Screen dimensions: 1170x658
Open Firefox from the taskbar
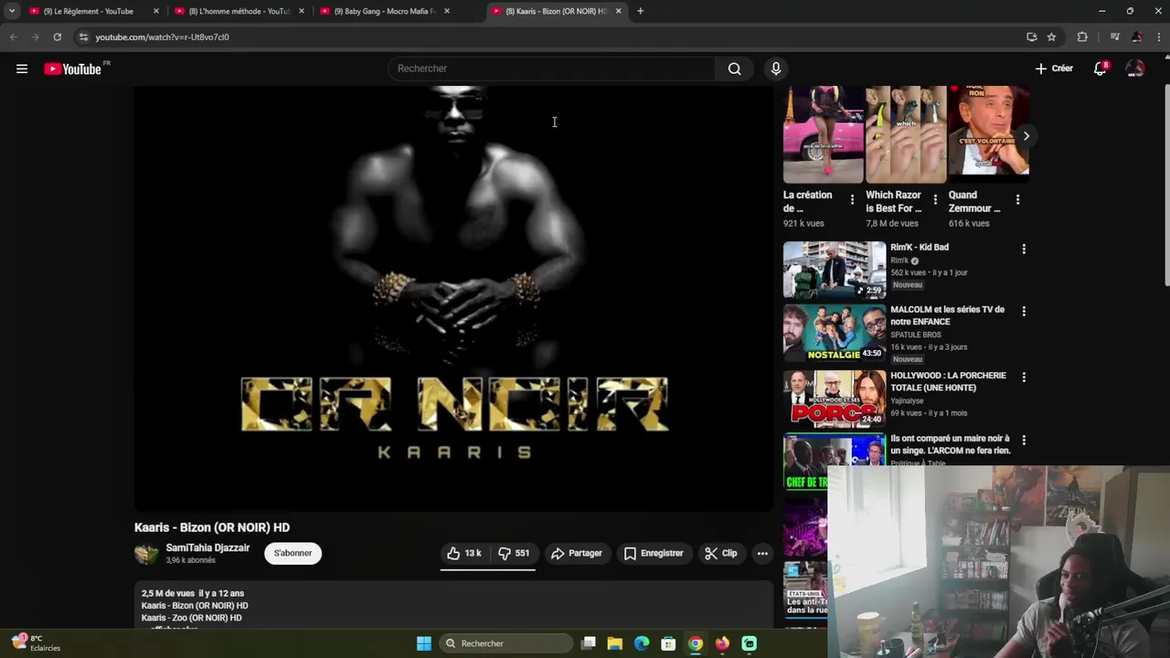coord(722,643)
